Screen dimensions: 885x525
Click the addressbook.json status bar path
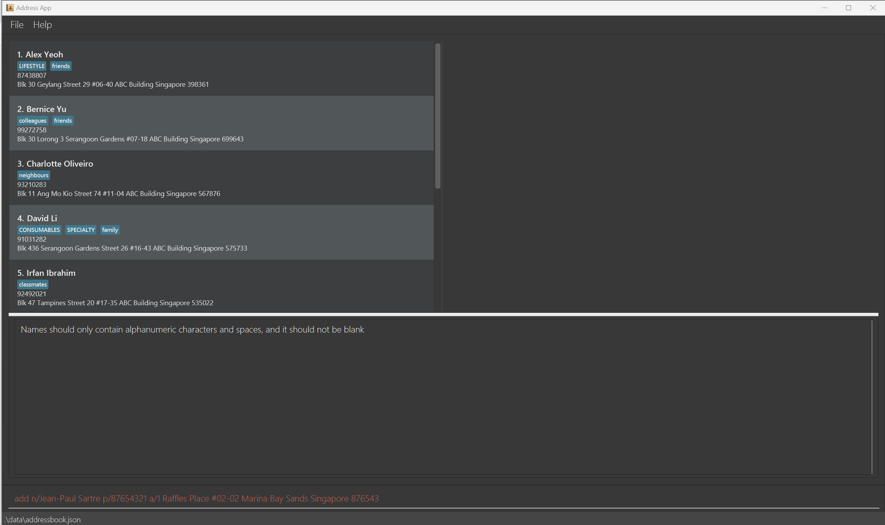pos(43,519)
